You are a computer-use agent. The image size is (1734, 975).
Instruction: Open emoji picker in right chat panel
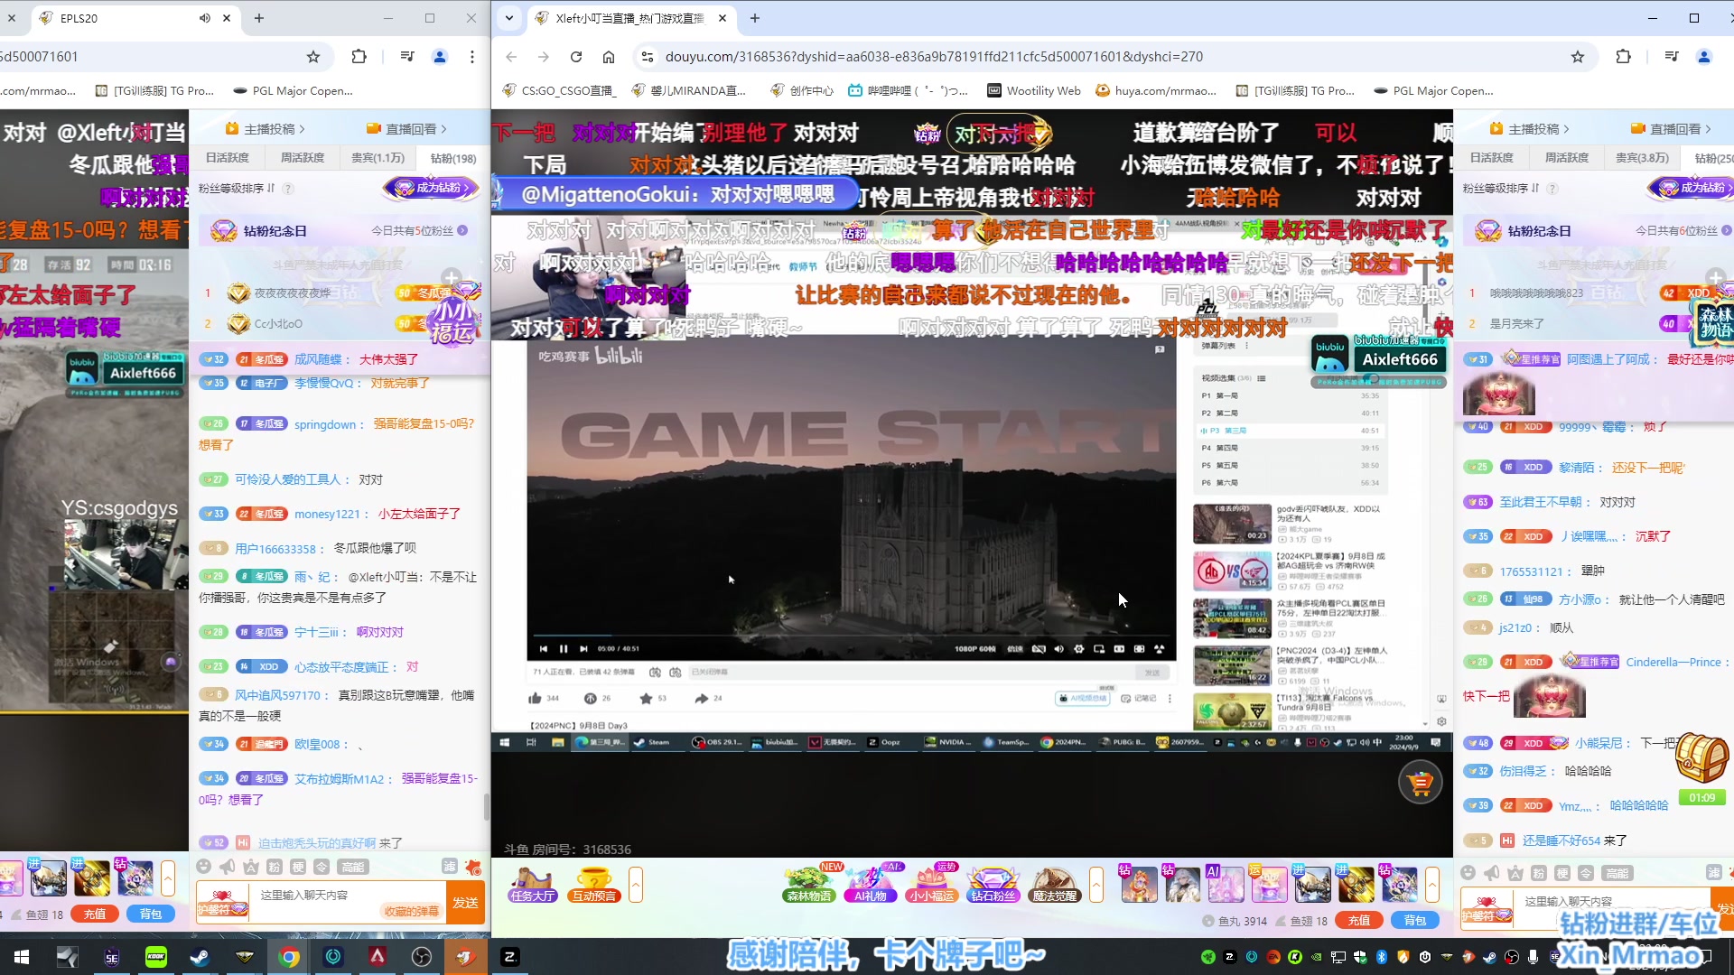coord(1468,872)
